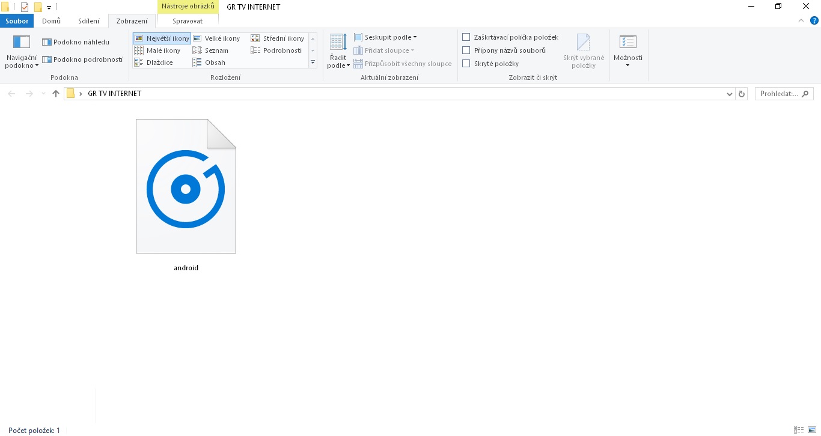
Task: Refresh the GR TV INTERNET folder
Action: click(x=742, y=94)
